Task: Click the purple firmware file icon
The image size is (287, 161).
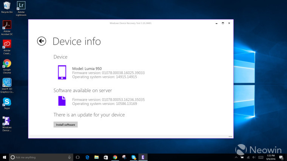Action: [x=62, y=101]
